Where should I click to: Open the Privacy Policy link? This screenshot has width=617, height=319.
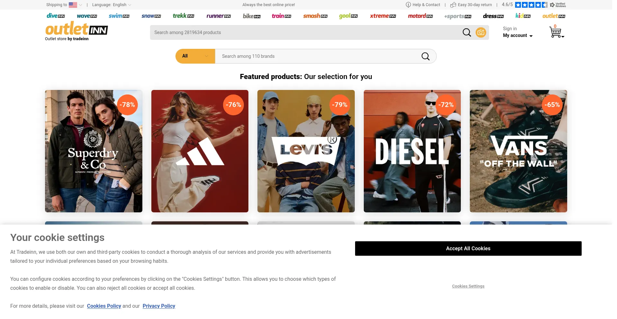tap(159, 306)
